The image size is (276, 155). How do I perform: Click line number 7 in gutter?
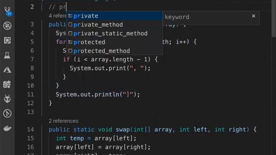tap(32, 59)
